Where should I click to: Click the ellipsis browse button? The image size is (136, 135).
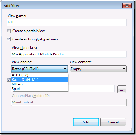tap(122, 89)
